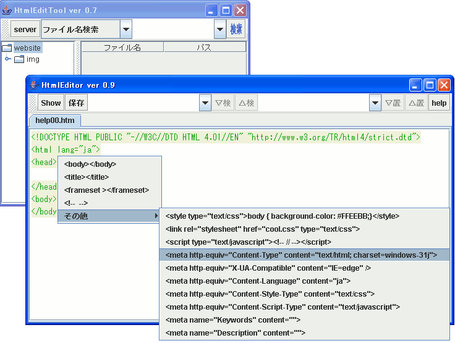The width and height of the screenshot is (455, 343).
Task: Click the ファイル名 column header
Action: pos(122,47)
